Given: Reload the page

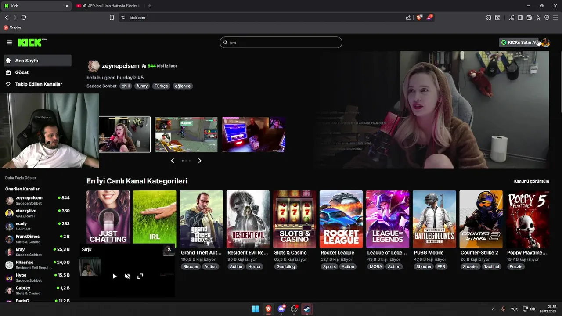Looking at the screenshot, I should point(24,18).
